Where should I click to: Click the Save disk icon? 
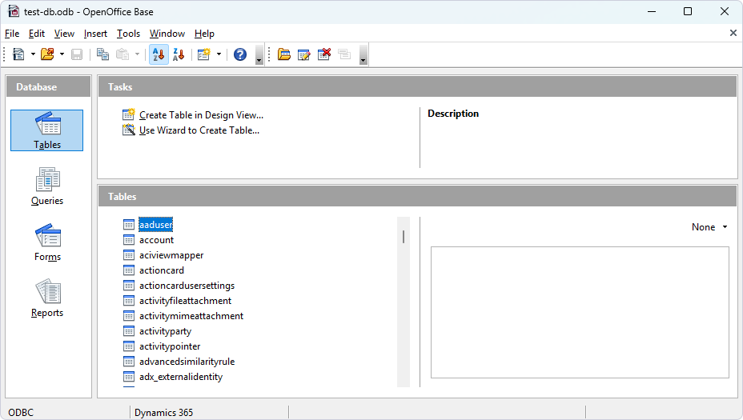(77, 54)
